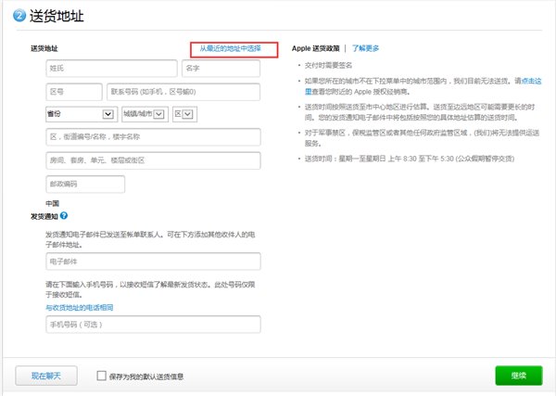Open the 省份 province dropdown
Image resolution: width=556 pixels, height=396 pixels.
click(80, 114)
